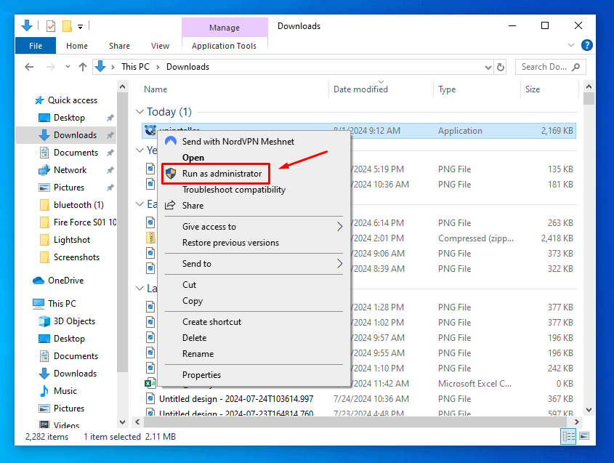Select Properties in the context menu
This screenshot has height=463, width=614.
[x=201, y=375]
